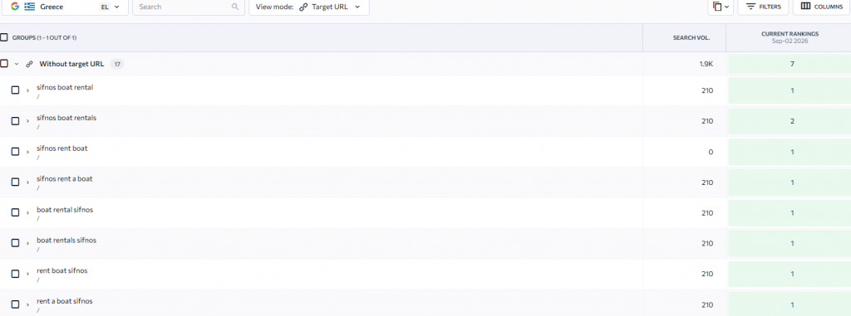Screen dimensions: 851x316
Task: Click search volume 210 for sifnos boat rental
Action: pyautogui.click(x=707, y=90)
